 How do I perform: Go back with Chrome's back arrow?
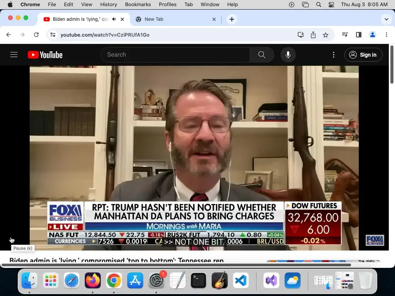[8, 35]
